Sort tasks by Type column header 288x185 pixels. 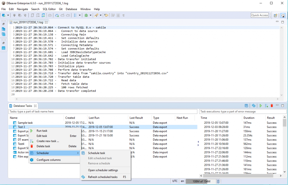(x=163, y=118)
